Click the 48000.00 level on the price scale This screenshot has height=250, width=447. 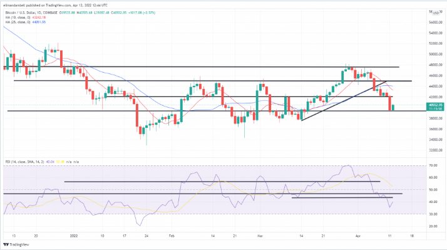tap(436, 65)
